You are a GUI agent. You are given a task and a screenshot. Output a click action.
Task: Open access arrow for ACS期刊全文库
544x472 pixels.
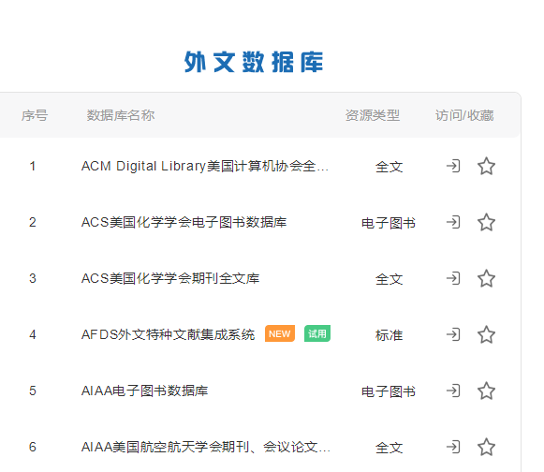coord(453,278)
